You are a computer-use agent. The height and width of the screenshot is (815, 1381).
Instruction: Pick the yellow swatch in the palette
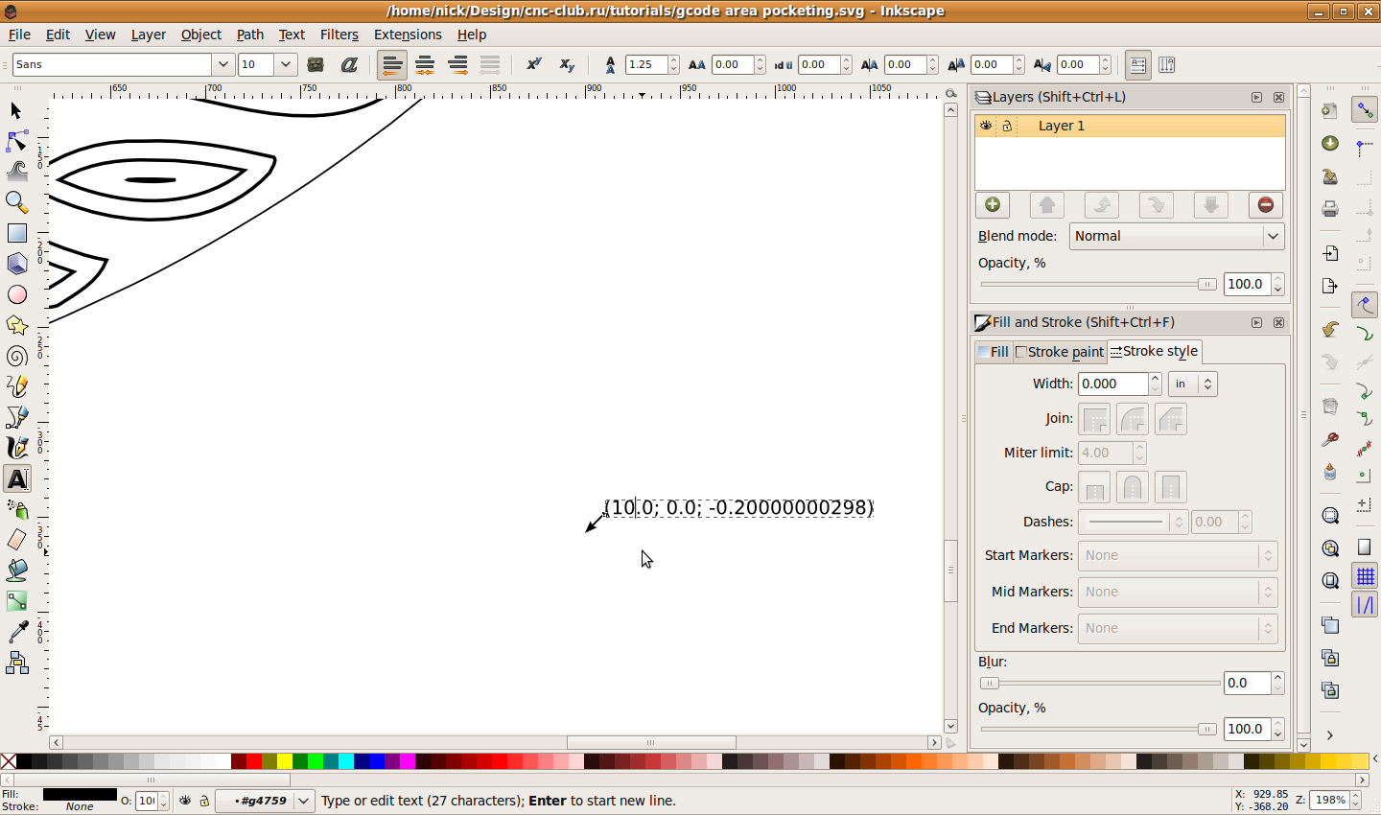pos(285,761)
